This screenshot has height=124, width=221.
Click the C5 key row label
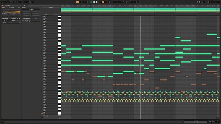(44, 23)
